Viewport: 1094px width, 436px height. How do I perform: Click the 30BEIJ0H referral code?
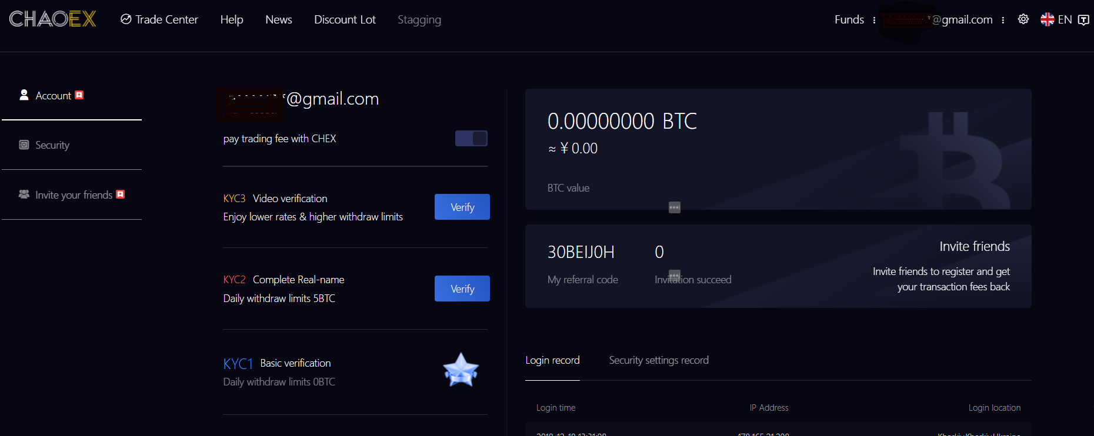pos(581,252)
